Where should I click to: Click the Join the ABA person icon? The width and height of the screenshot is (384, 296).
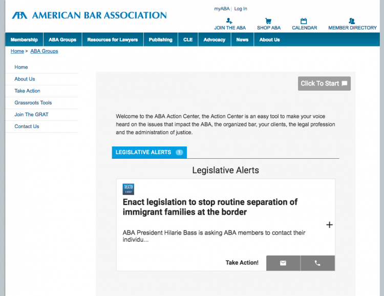pyautogui.click(x=230, y=21)
